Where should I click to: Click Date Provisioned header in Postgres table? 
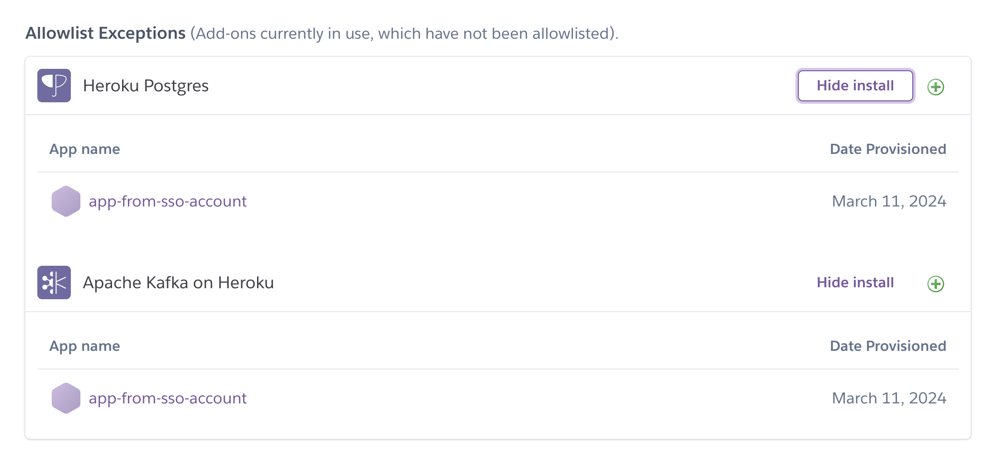(x=888, y=149)
